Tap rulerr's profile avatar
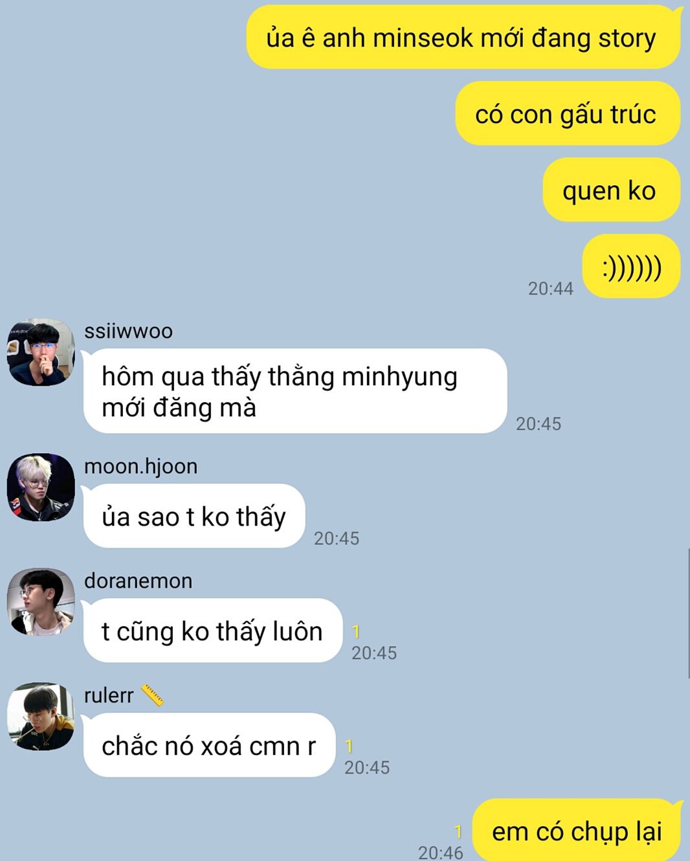This screenshot has height=861, width=690. [x=41, y=716]
